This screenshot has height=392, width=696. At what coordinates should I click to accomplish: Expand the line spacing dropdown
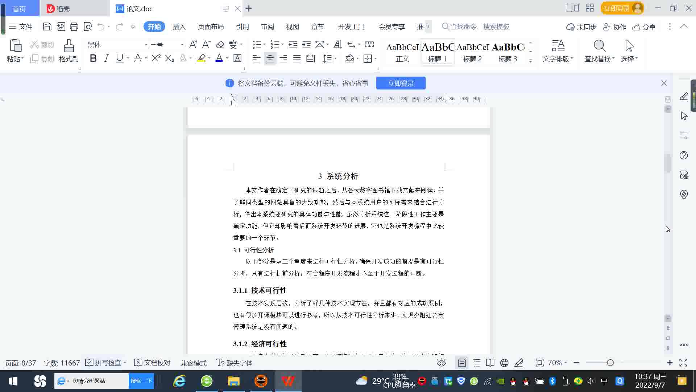pos(335,58)
